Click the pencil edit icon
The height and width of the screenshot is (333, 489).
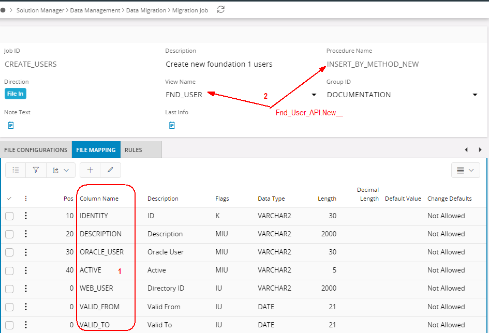[110, 170]
